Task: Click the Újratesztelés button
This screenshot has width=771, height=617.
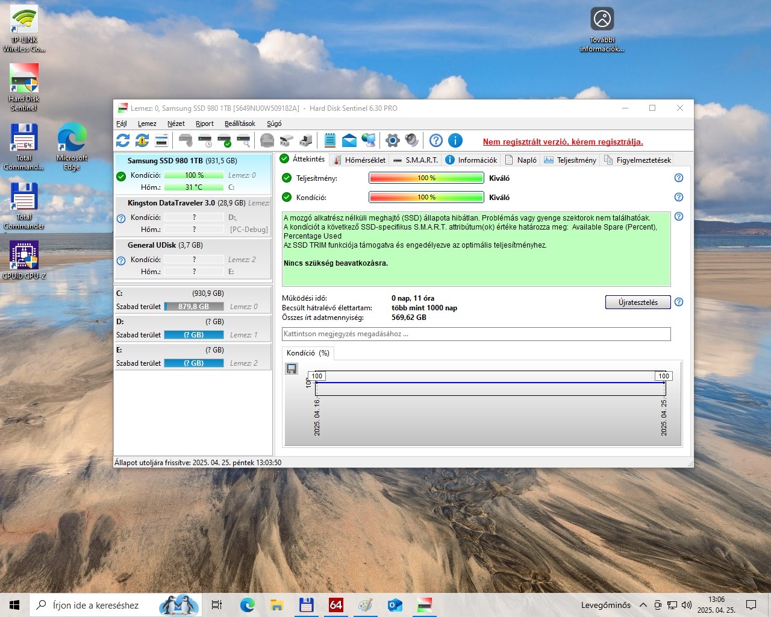Action: pyautogui.click(x=638, y=302)
